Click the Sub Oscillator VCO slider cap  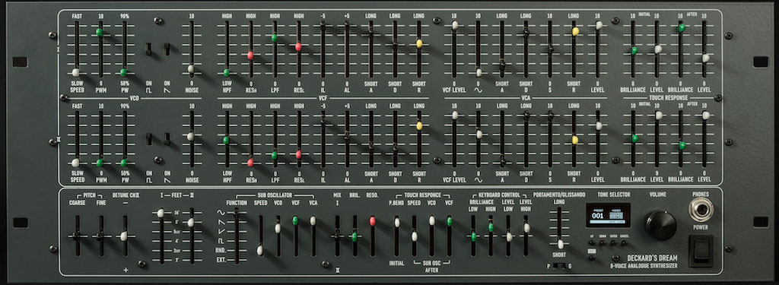coord(278,229)
